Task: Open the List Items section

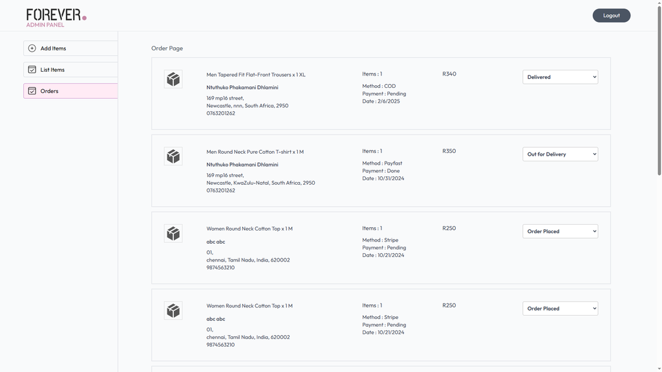Action: pos(70,70)
